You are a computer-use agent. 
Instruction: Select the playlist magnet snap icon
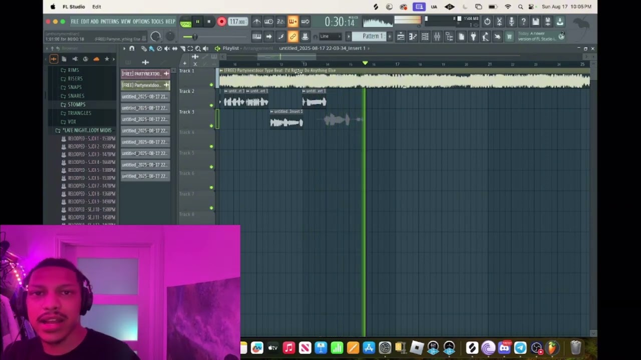[x=132, y=48]
